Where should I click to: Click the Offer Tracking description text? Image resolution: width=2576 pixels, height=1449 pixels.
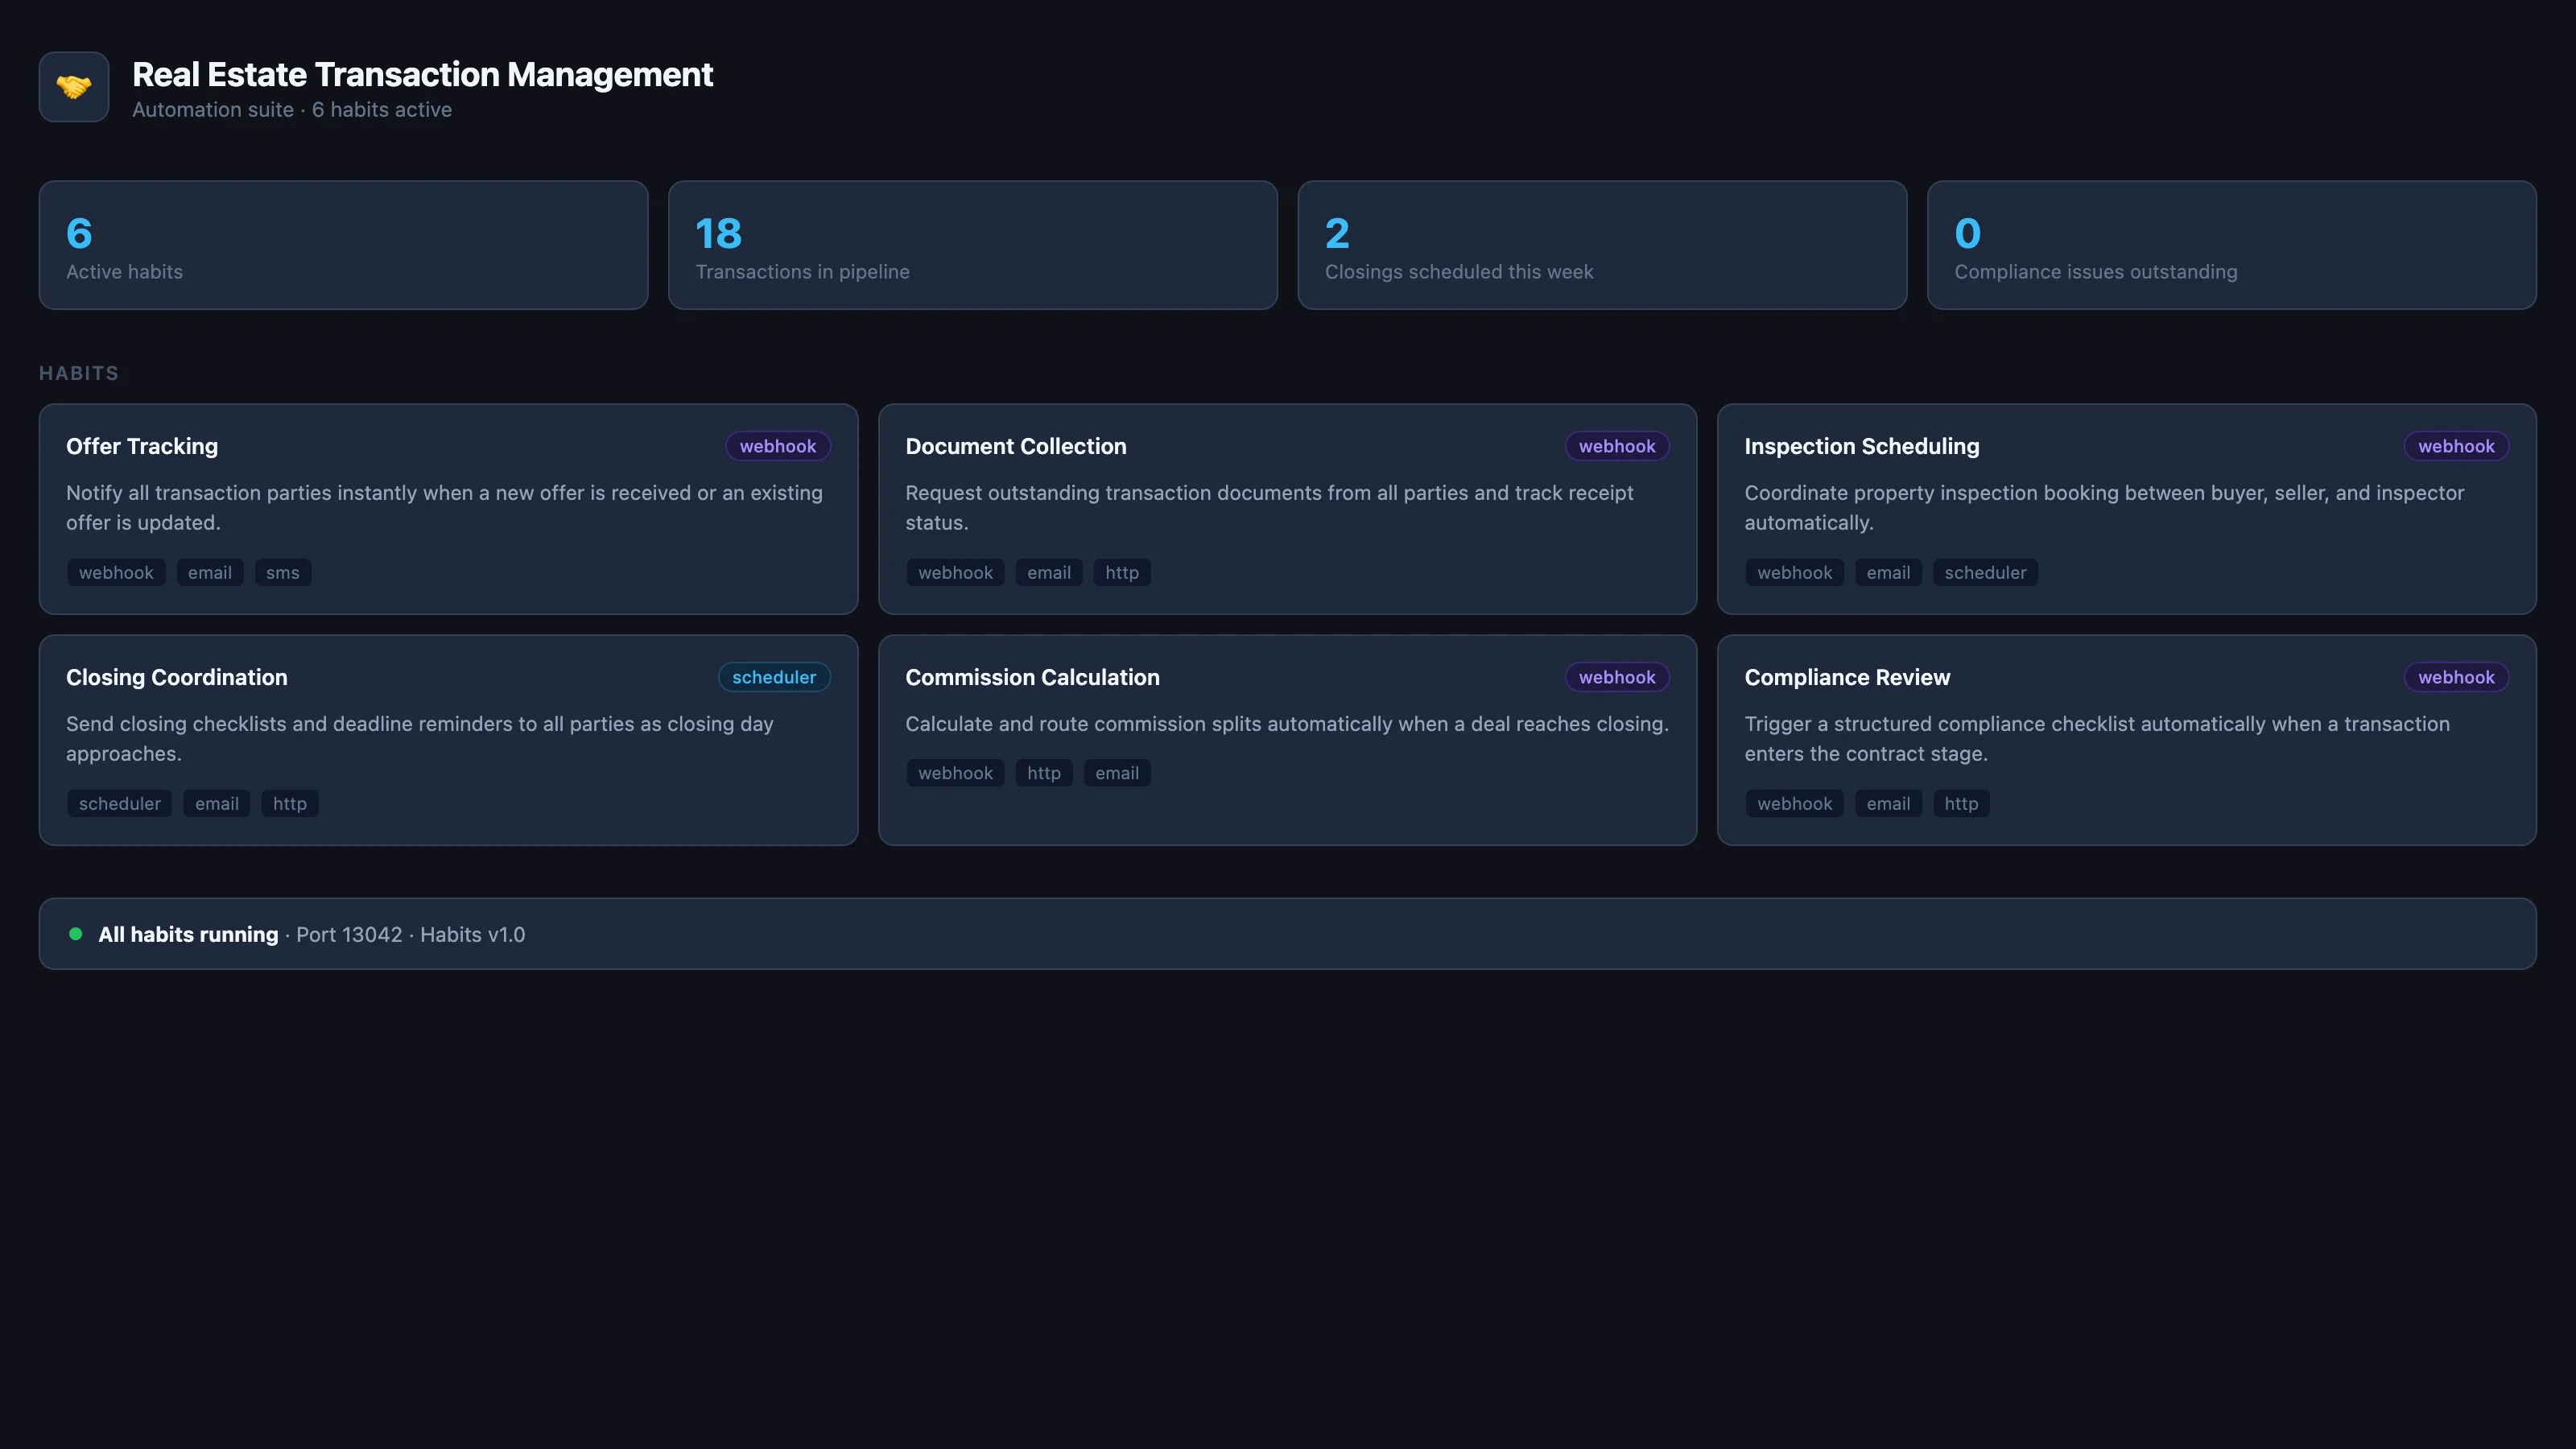click(x=444, y=508)
